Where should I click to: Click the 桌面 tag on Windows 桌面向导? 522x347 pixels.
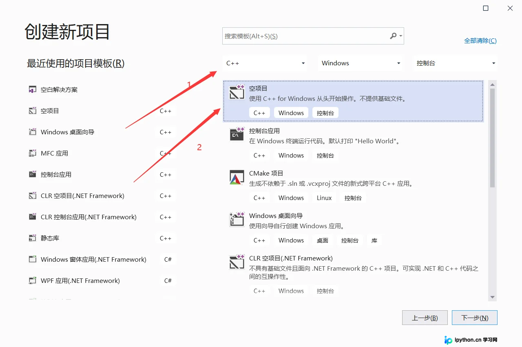(x=323, y=240)
